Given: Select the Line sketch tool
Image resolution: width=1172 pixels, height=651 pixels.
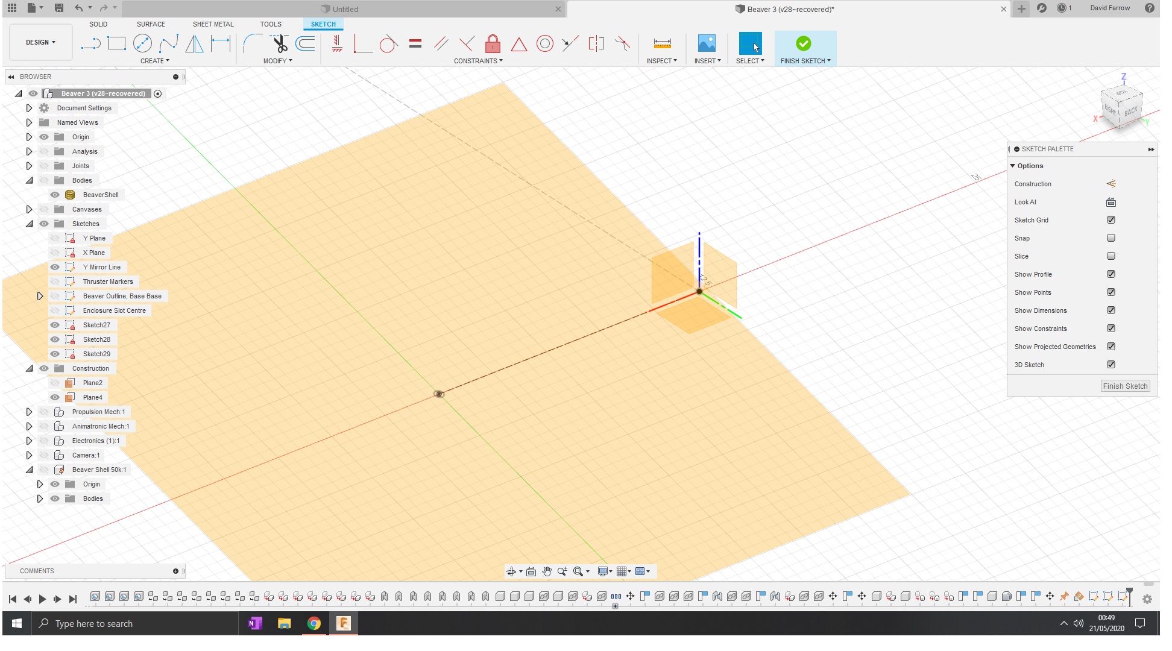Looking at the screenshot, I should click(90, 43).
